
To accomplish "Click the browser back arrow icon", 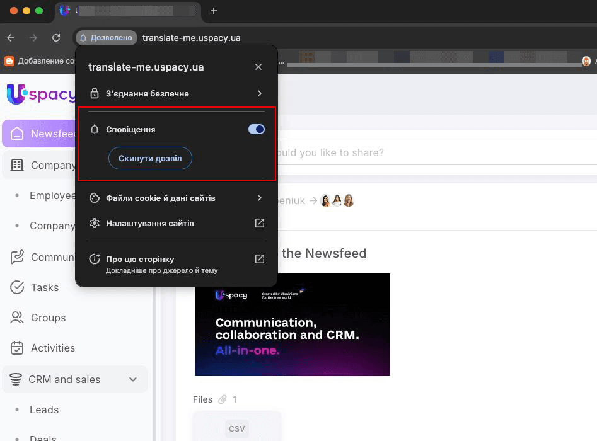I will point(11,37).
